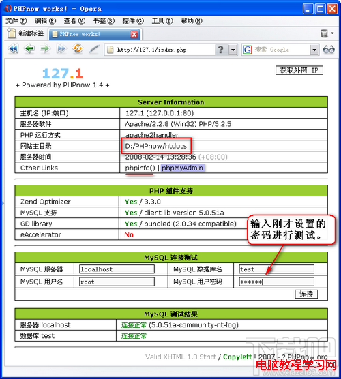Click the MySQL 用户密码 password field

point(277,282)
